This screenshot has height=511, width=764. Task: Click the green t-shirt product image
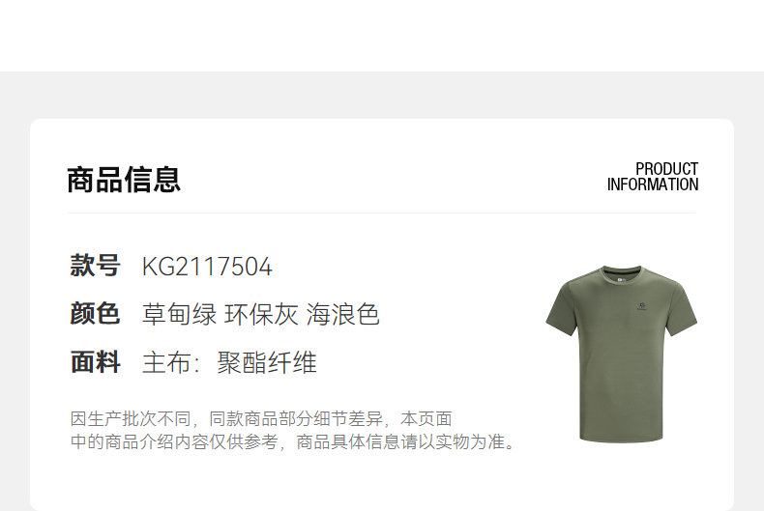621,355
